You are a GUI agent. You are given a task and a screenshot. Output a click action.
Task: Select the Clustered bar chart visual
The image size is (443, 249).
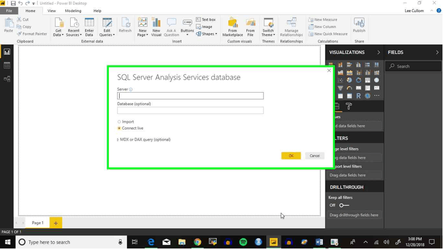(349, 65)
